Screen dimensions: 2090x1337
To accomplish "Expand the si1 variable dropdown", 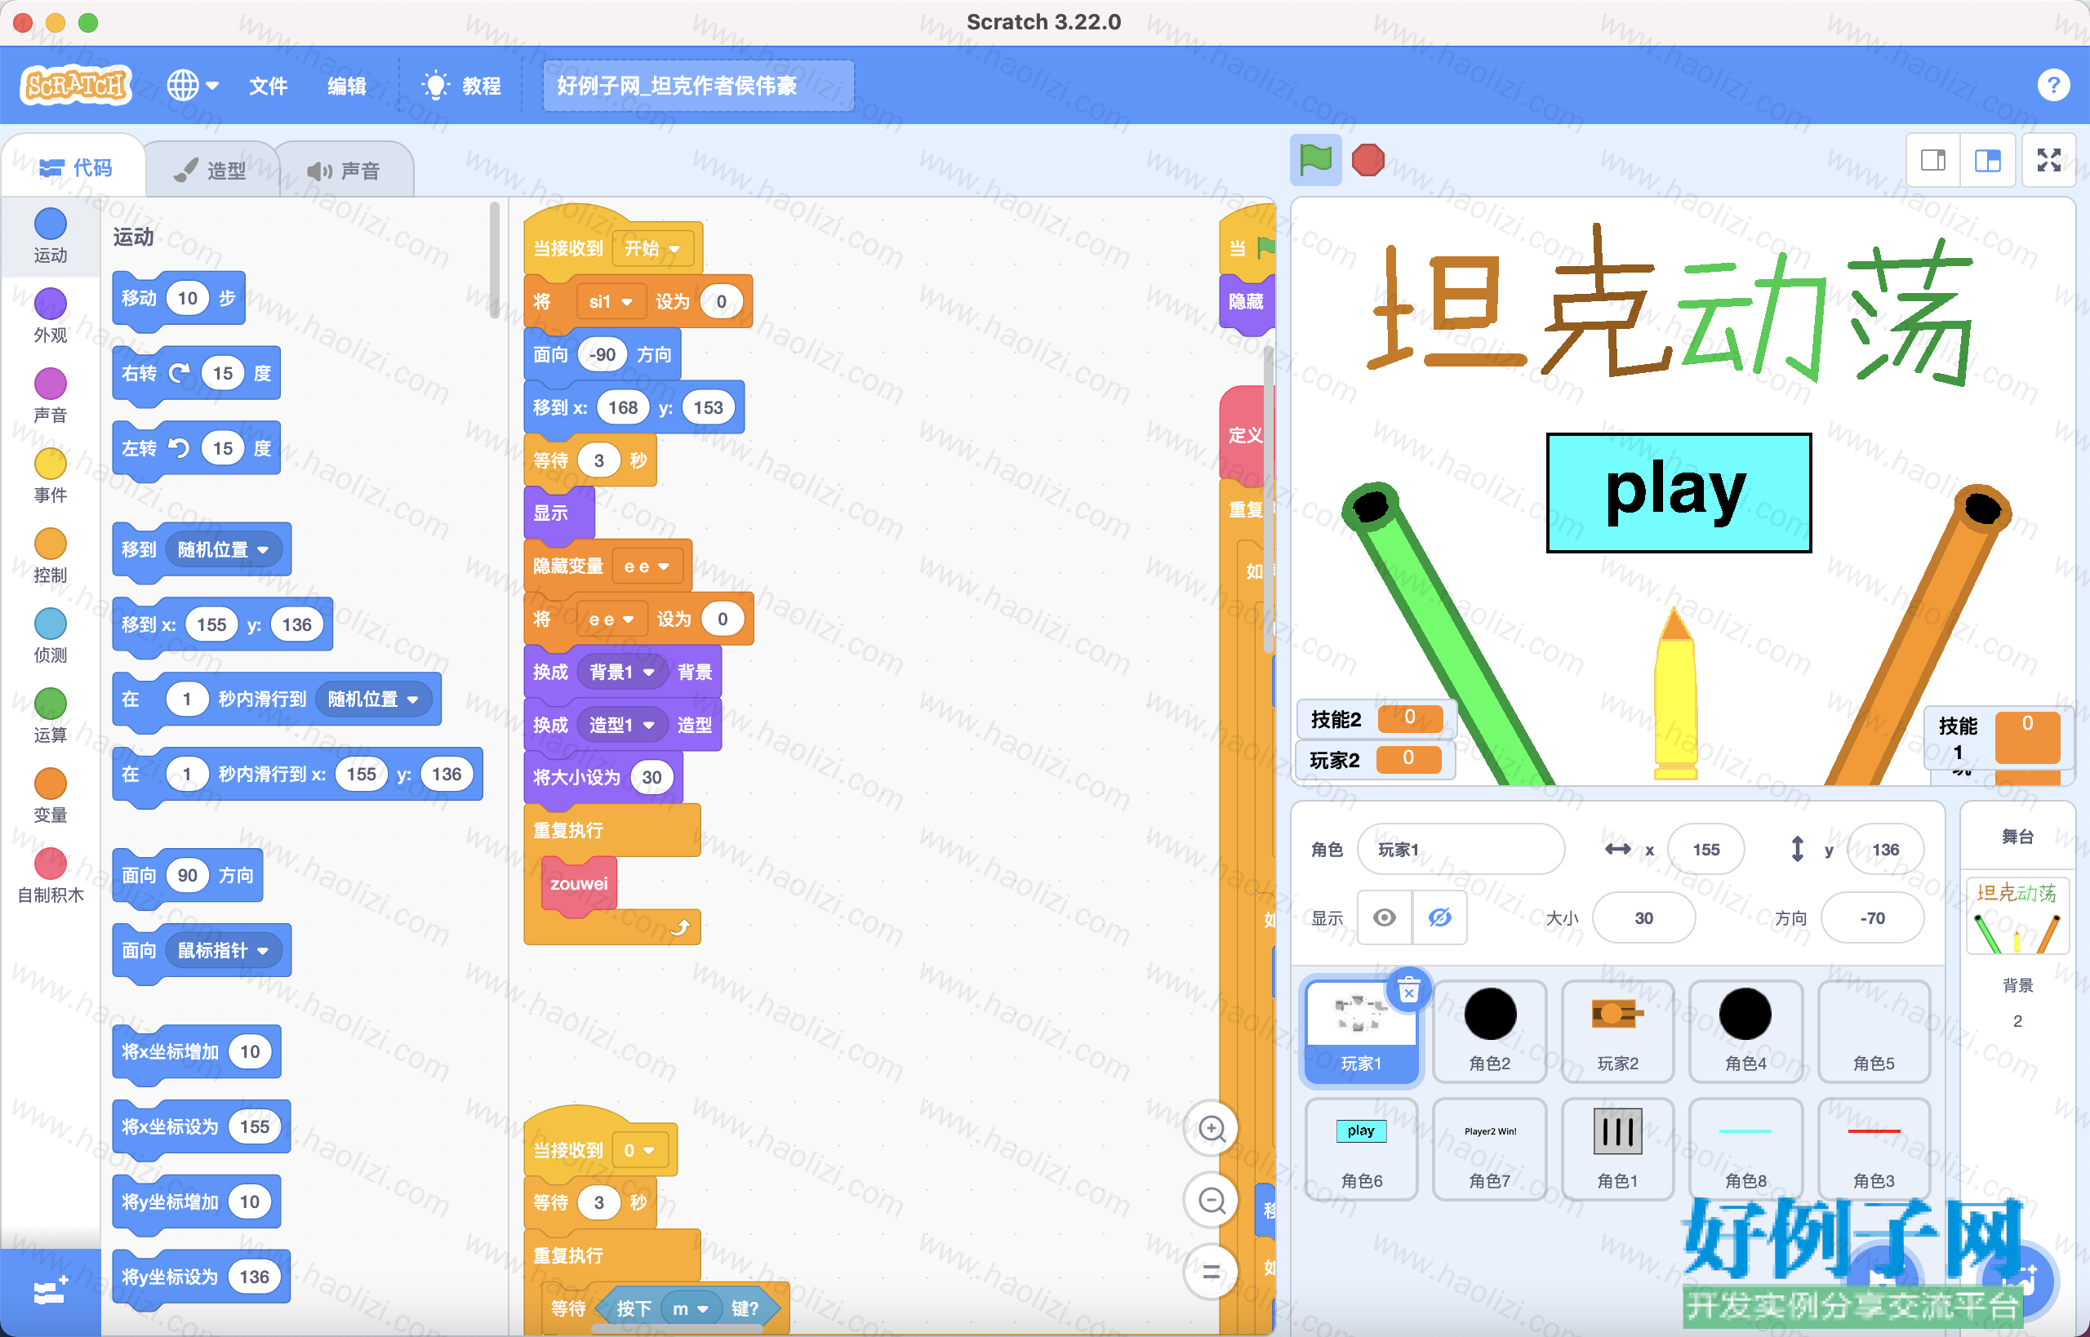I will click(x=610, y=301).
